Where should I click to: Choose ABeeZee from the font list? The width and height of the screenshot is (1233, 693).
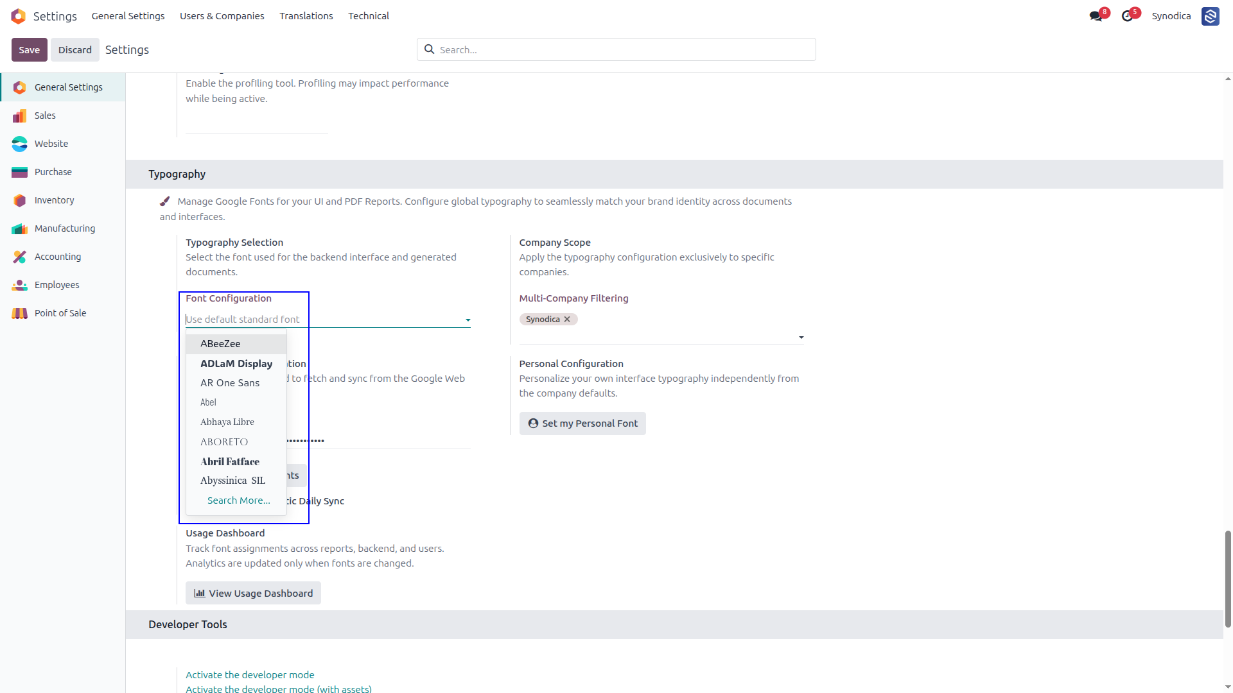click(x=236, y=344)
